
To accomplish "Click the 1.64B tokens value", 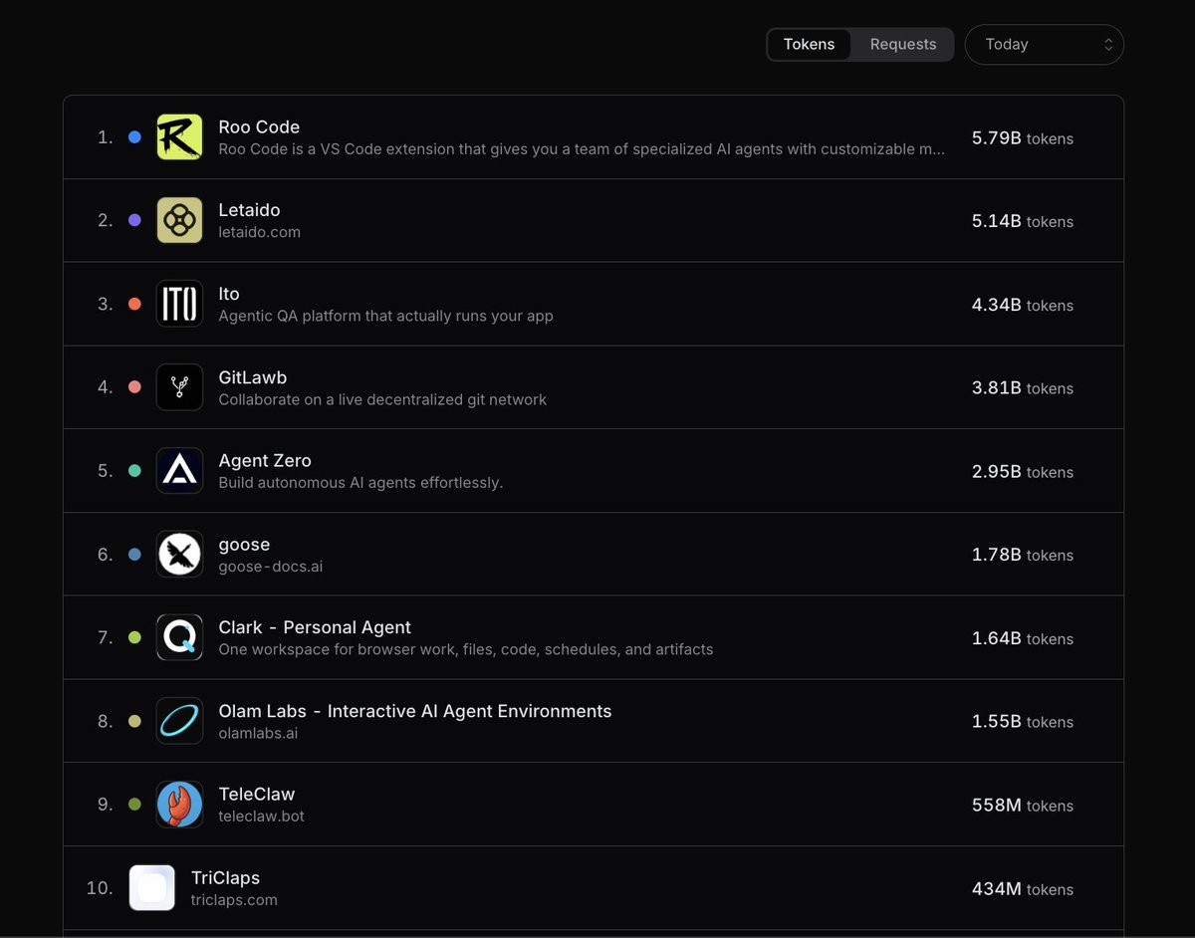I will [1023, 638].
